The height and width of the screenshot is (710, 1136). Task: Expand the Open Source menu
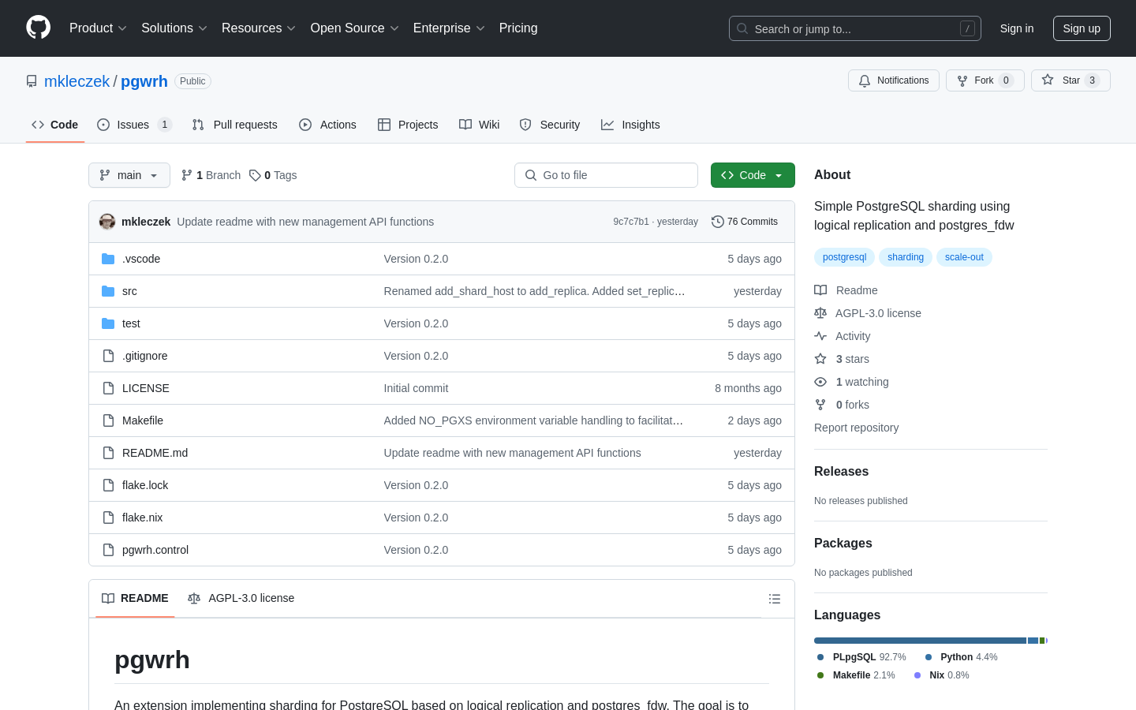355,28
